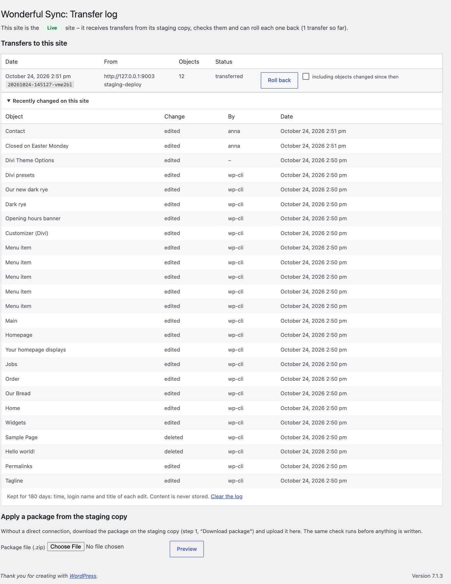451x584 pixels.
Task: Click Closed on Easter Monday row
Action: [222, 146]
